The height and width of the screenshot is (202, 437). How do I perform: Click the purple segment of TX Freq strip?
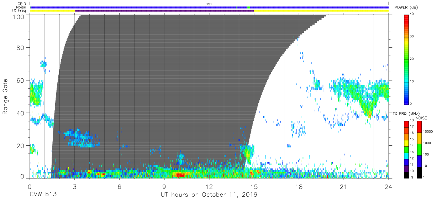pos(164,11)
